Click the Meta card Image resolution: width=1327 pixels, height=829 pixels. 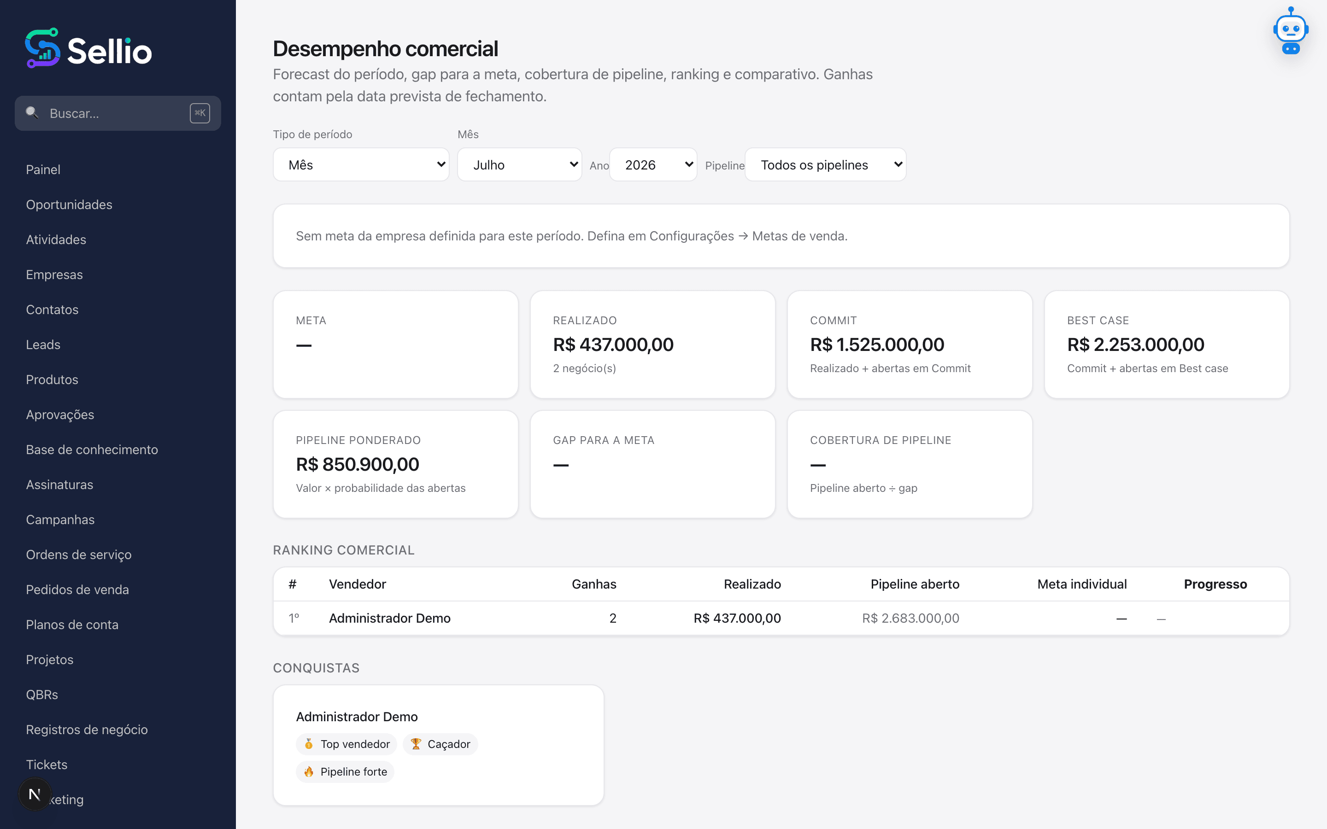point(395,344)
